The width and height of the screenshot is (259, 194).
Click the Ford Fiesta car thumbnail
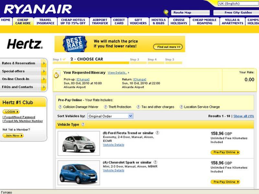point(79,143)
